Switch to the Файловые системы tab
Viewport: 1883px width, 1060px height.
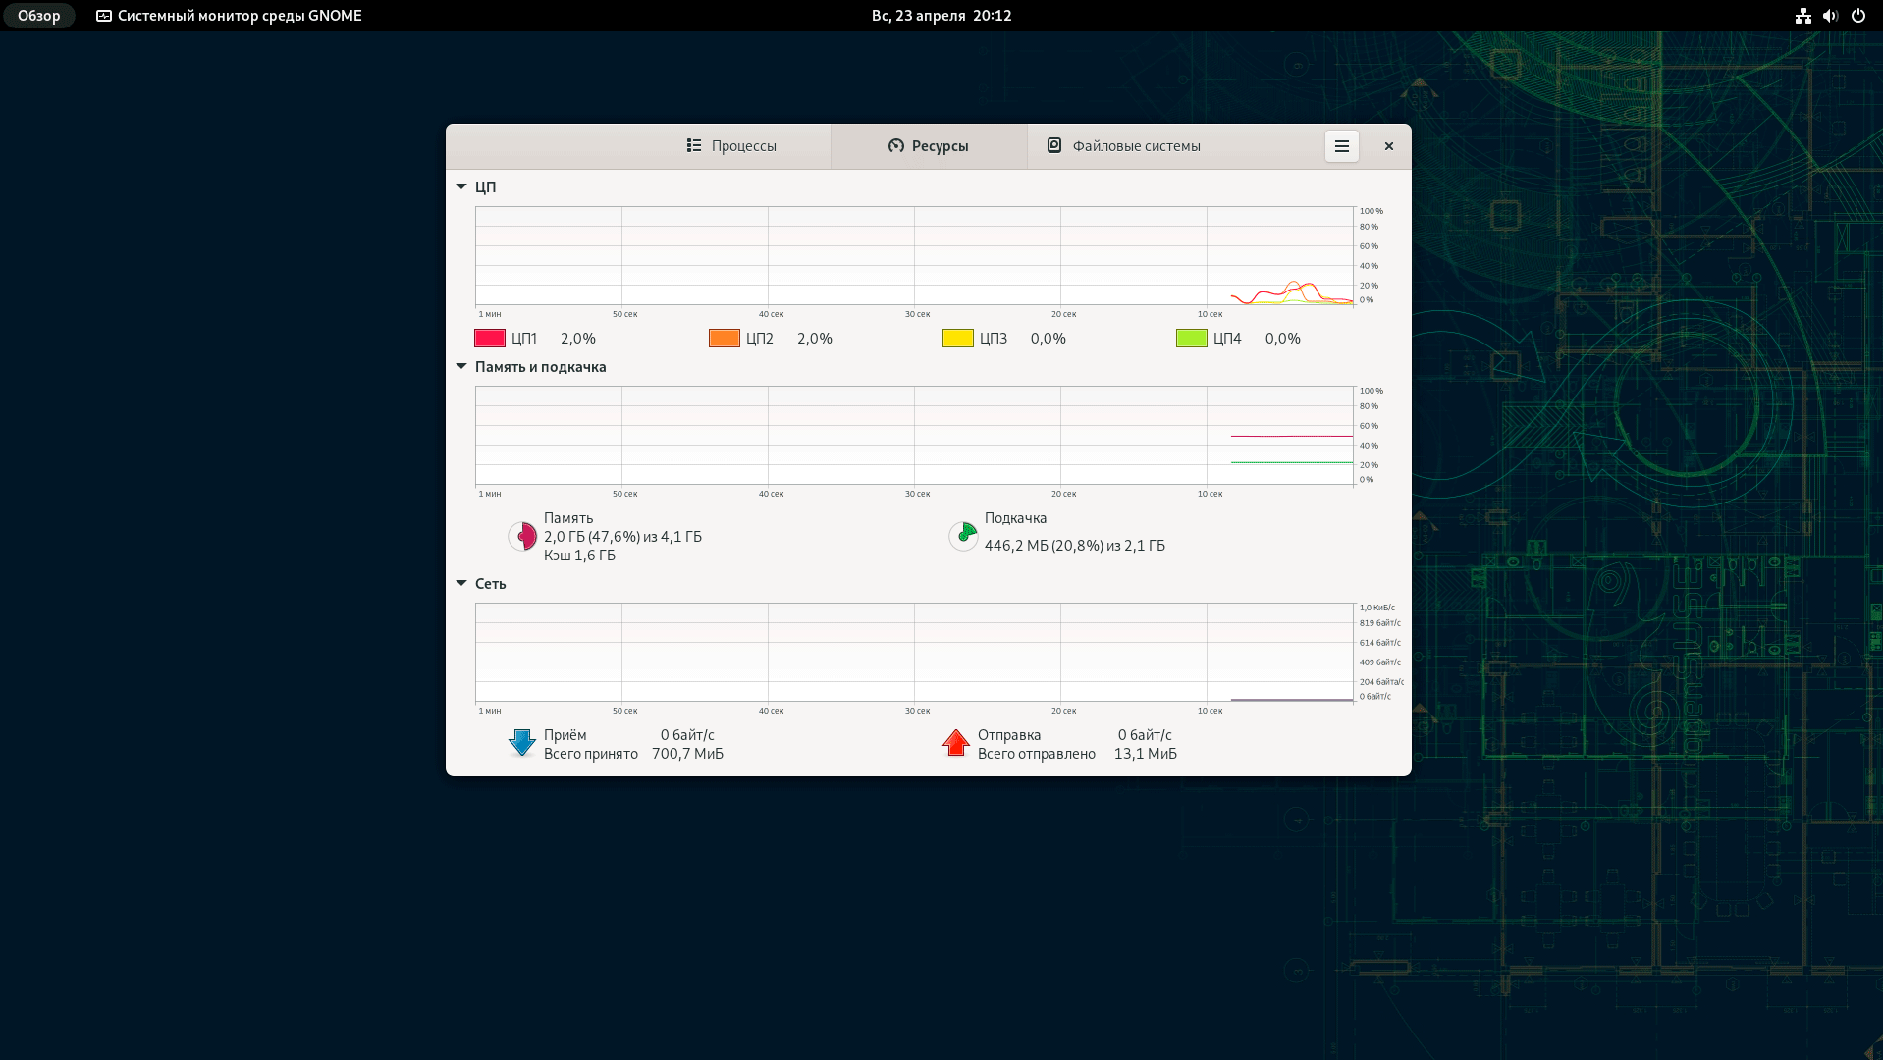pyautogui.click(x=1124, y=146)
